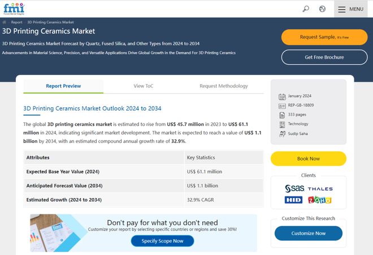Open the Request Methodology tab

(224, 86)
